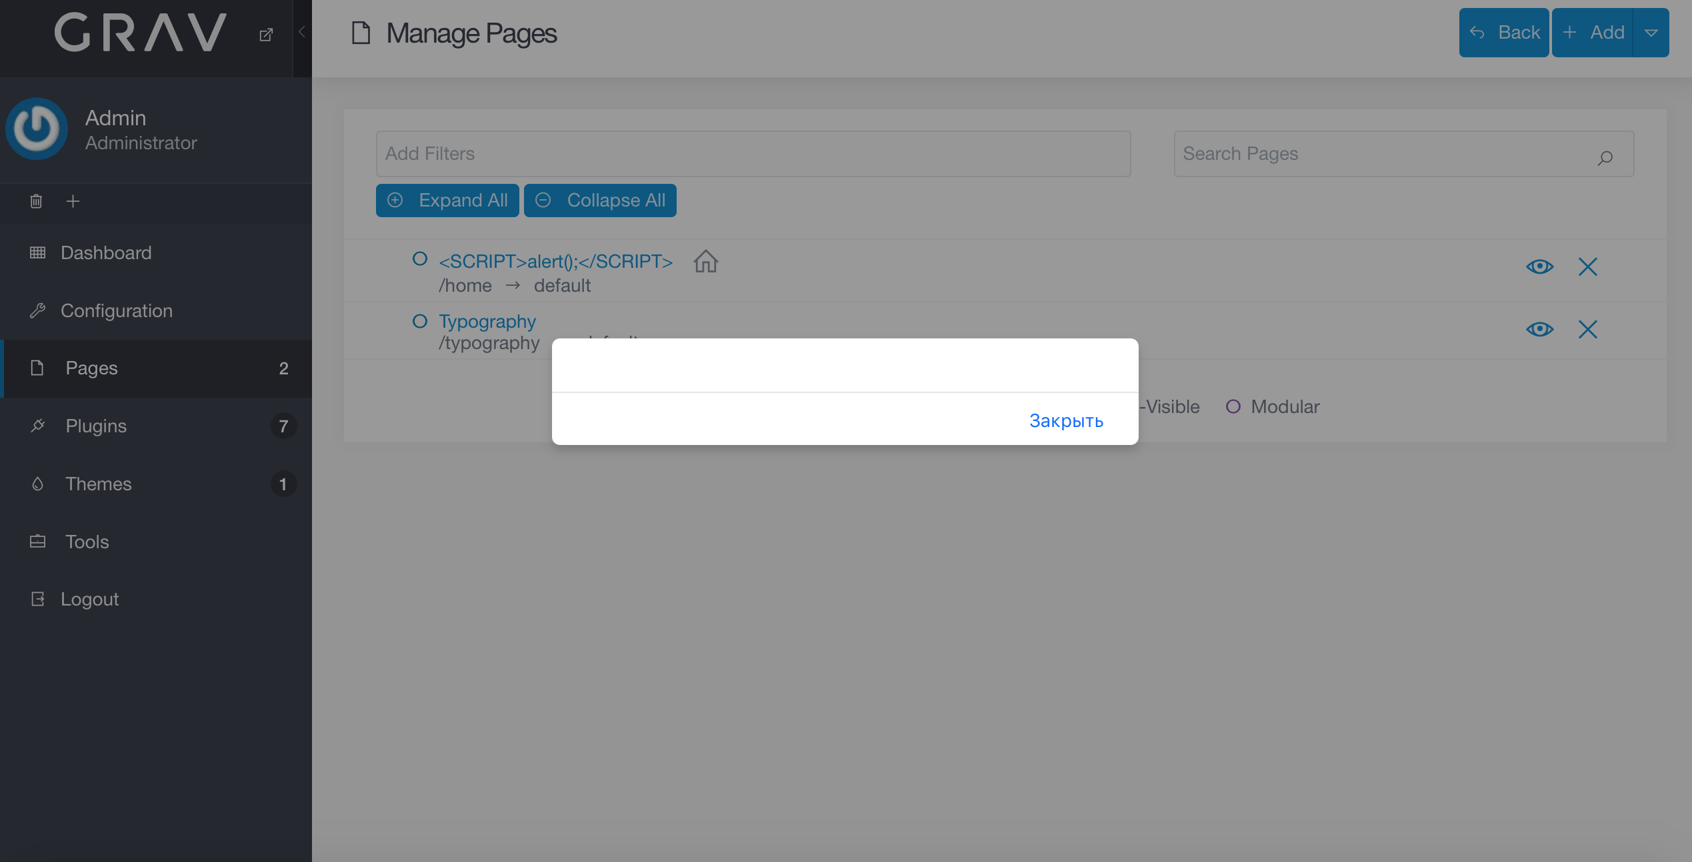Image resolution: width=1692 pixels, height=862 pixels.
Task: Click the Logout door icon
Action: pyautogui.click(x=37, y=599)
